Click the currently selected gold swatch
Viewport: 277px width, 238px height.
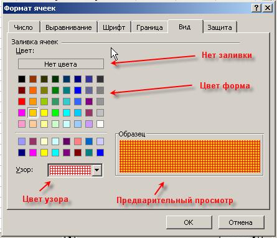pyautogui.click(x=33, y=113)
